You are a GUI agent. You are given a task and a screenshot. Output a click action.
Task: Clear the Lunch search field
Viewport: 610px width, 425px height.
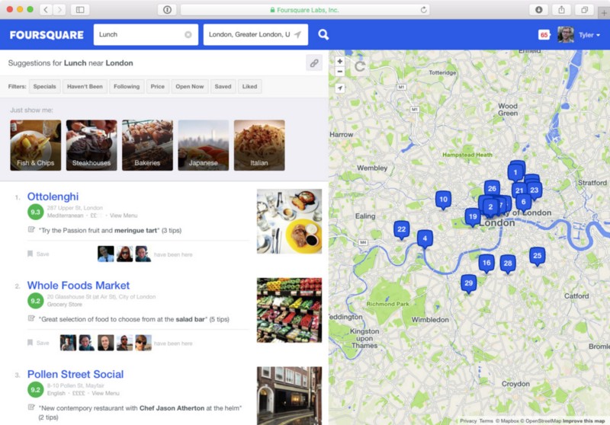[x=188, y=34]
